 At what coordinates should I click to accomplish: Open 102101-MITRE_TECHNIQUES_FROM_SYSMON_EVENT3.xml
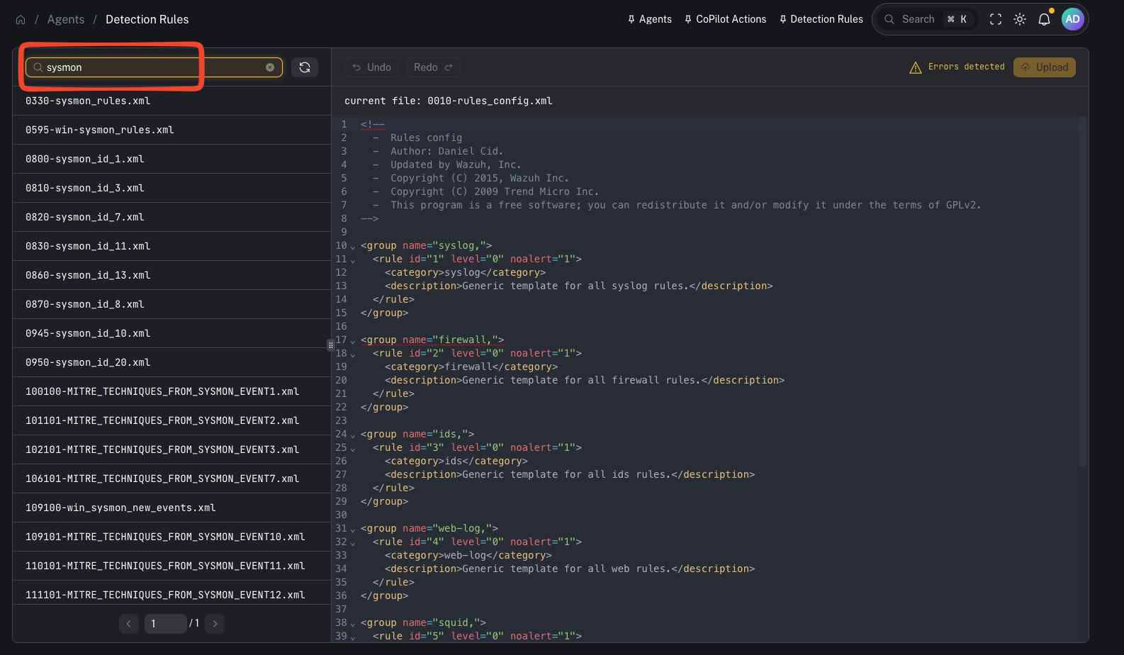[172, 449]
